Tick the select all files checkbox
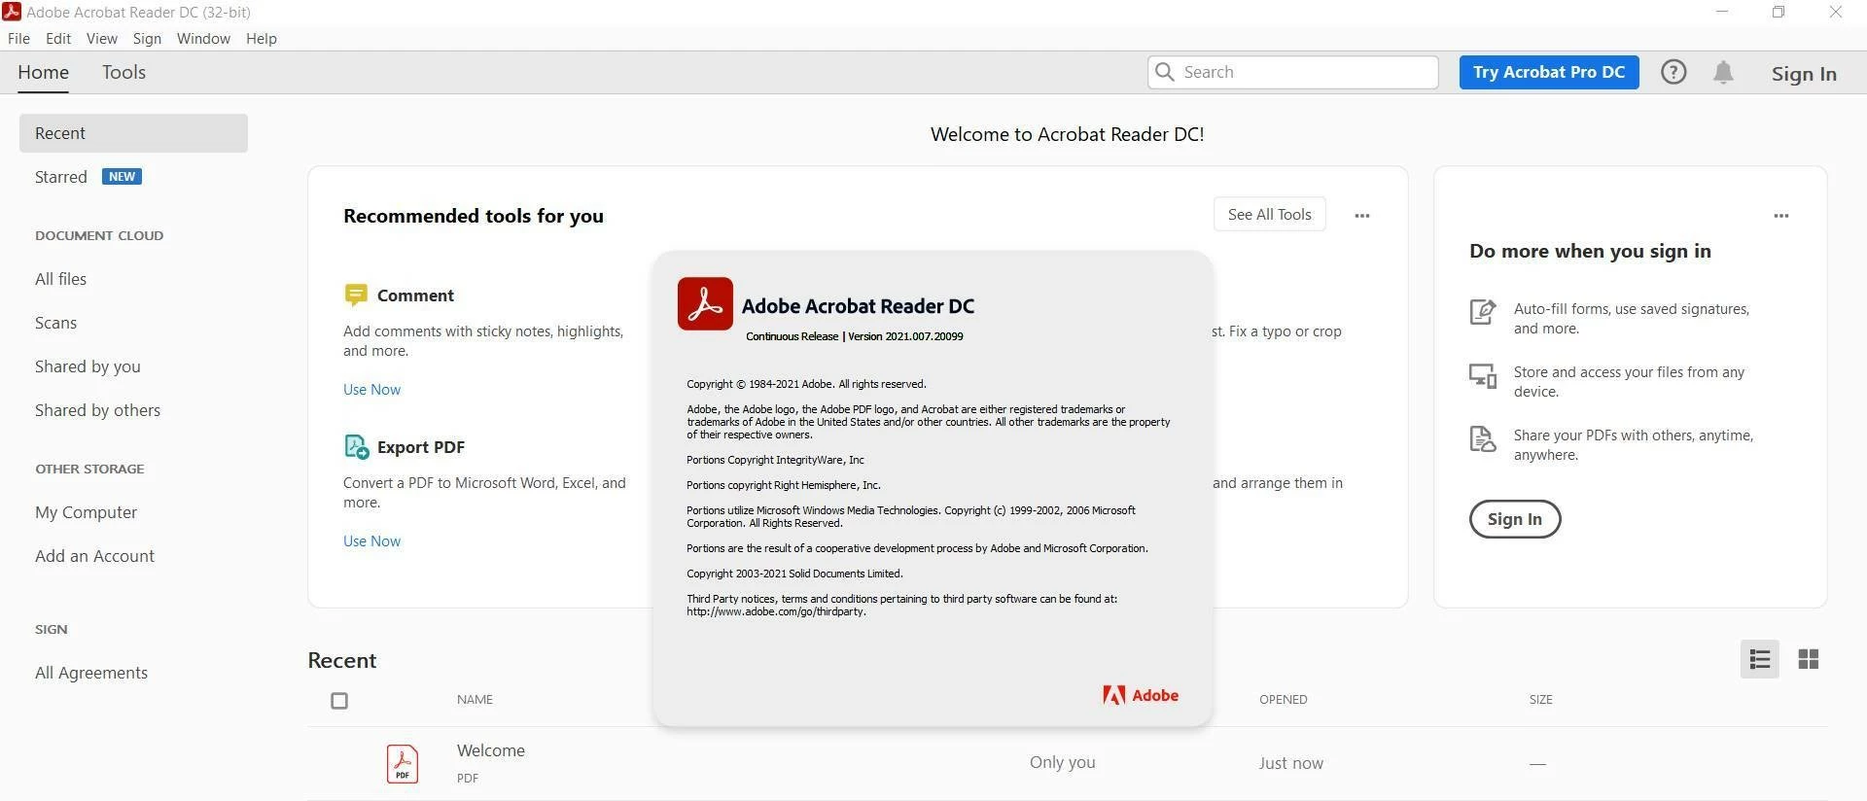Screen dimensions: 1867x801 [x=339, y=701]
